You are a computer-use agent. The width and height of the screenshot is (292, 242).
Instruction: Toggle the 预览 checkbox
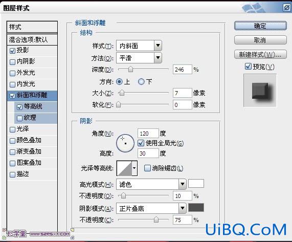click(x=248, y=67)
